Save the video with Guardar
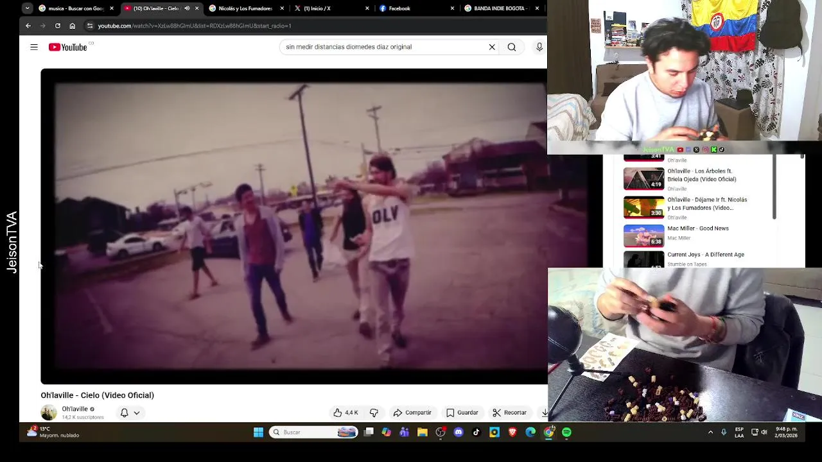 [x=462, y=413]
